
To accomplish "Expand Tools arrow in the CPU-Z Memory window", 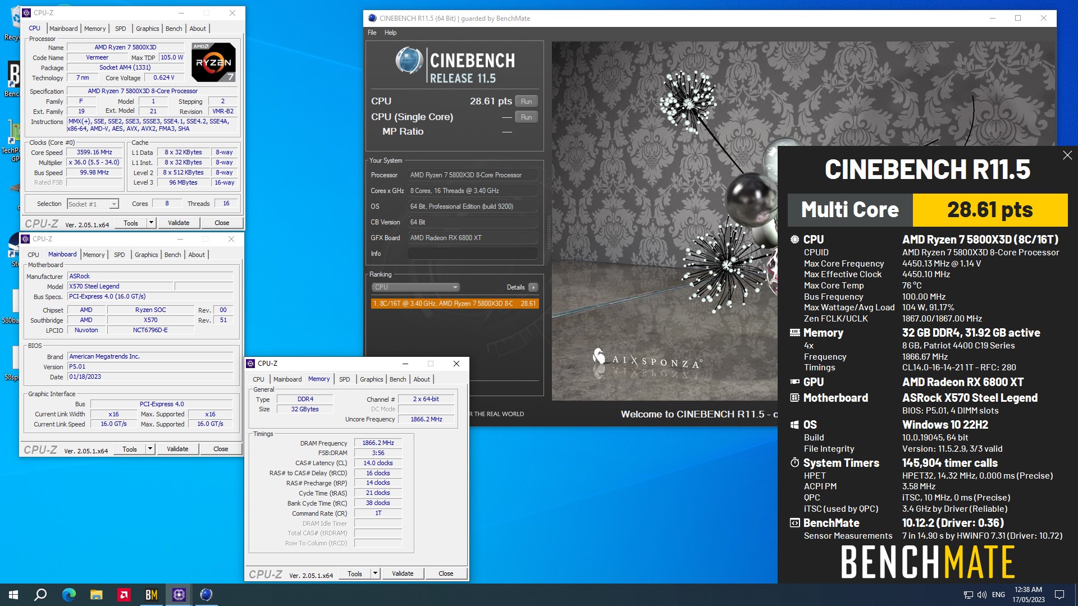I will pyautogui.click(x=375, y=573).
